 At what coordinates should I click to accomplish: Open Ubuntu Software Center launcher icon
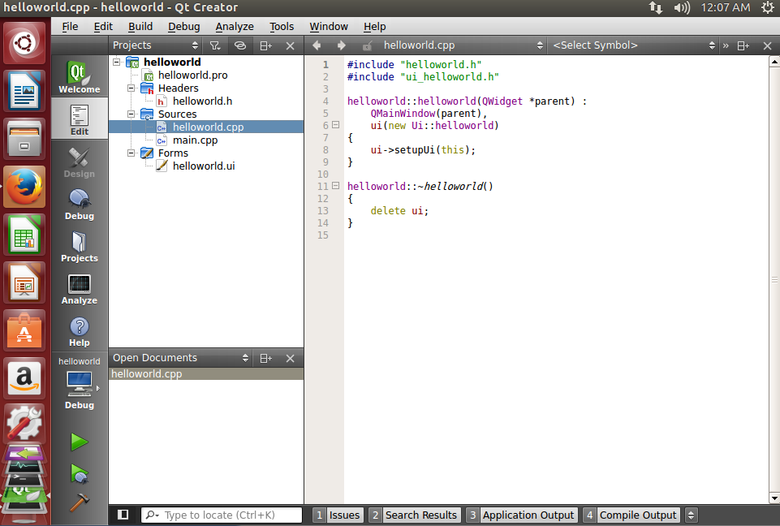(24, 331)
